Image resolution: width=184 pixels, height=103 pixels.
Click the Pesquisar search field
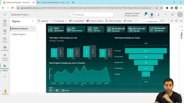tap(92, 15)
